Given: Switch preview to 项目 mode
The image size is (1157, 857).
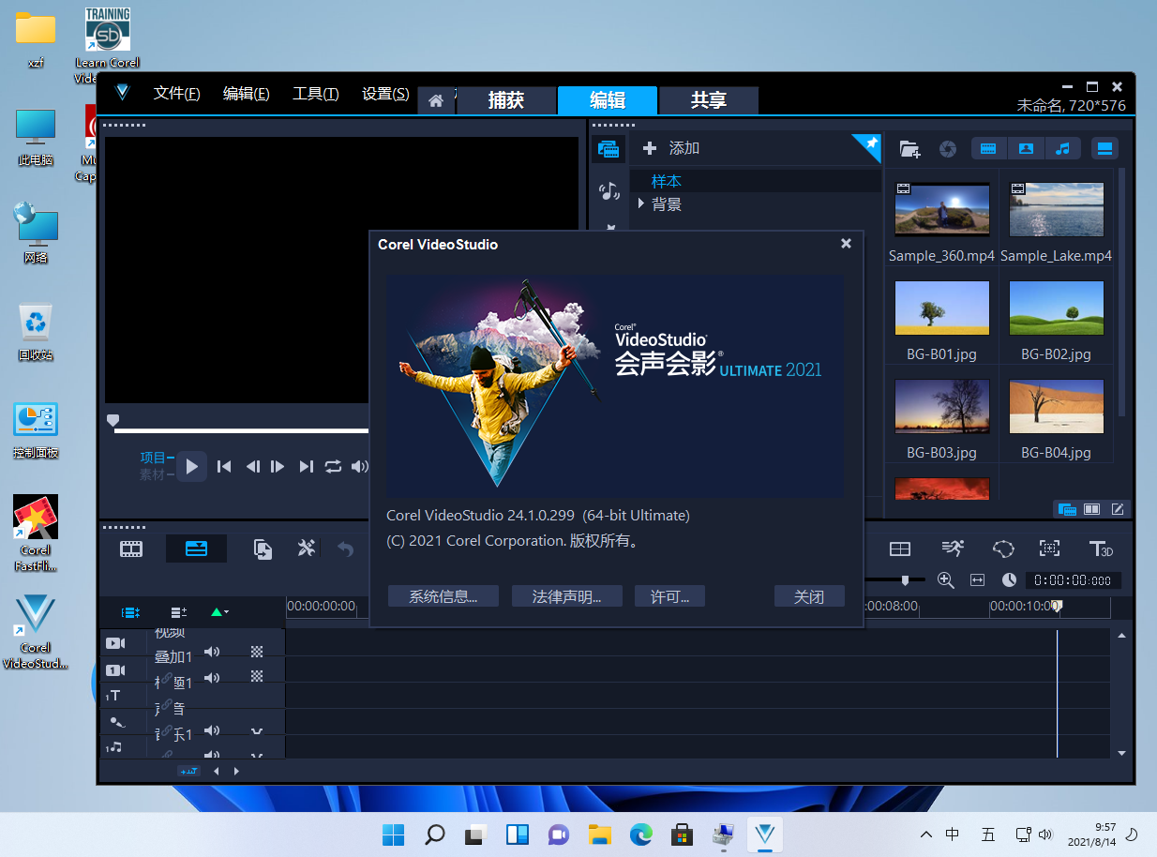Looking at the screenshot, I should [157, 458].
